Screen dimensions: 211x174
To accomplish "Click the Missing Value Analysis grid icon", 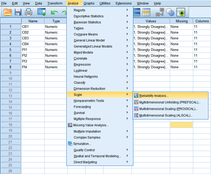I will tap(70, 125).
